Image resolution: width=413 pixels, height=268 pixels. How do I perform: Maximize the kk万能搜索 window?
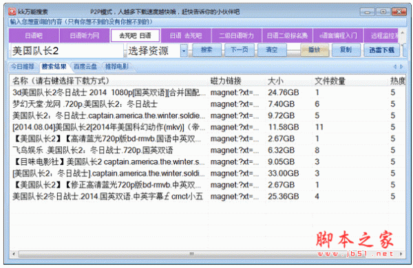point(383,12)
